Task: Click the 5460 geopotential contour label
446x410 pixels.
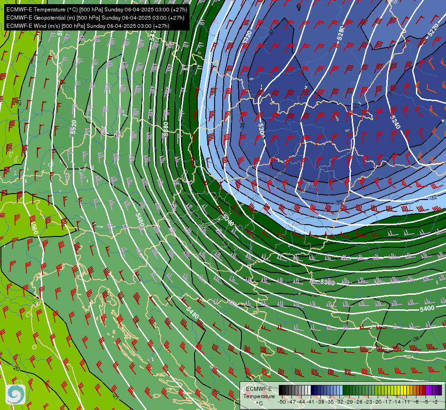Action: [x=140, y=220]
